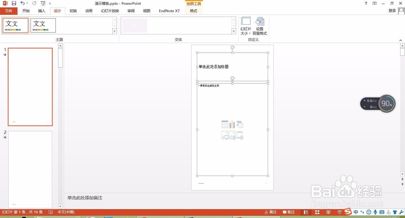Insert SmartArt via the placeholder icon
The height and width of the screenshot is (218, 405).
pos(240,124)
